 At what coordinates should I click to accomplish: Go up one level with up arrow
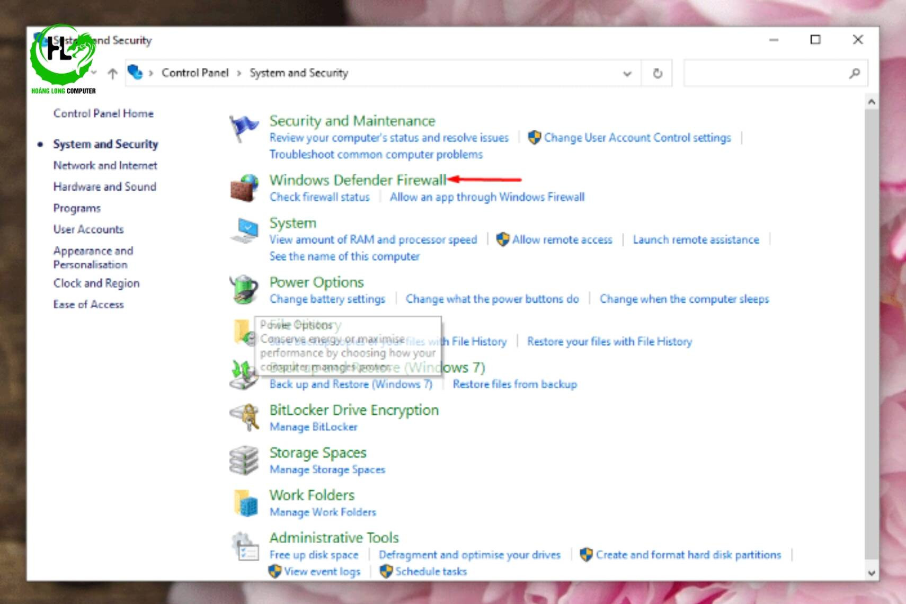(x=112, y=74)
